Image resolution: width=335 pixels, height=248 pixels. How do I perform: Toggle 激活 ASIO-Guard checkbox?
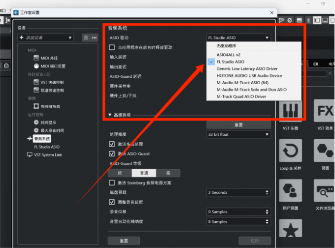(x=112, y=154)
